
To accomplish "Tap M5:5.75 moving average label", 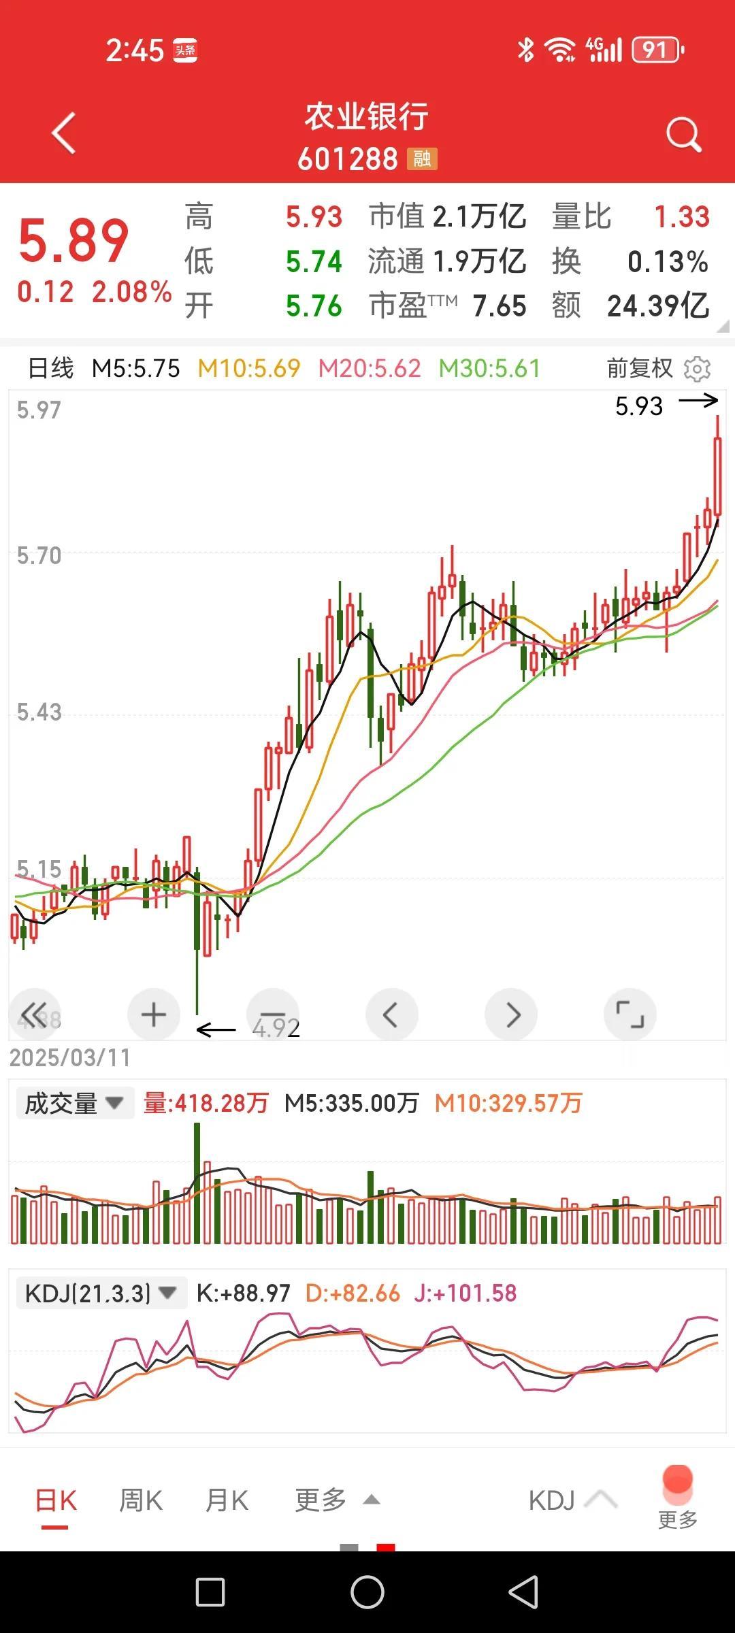I will pos(136,369).
